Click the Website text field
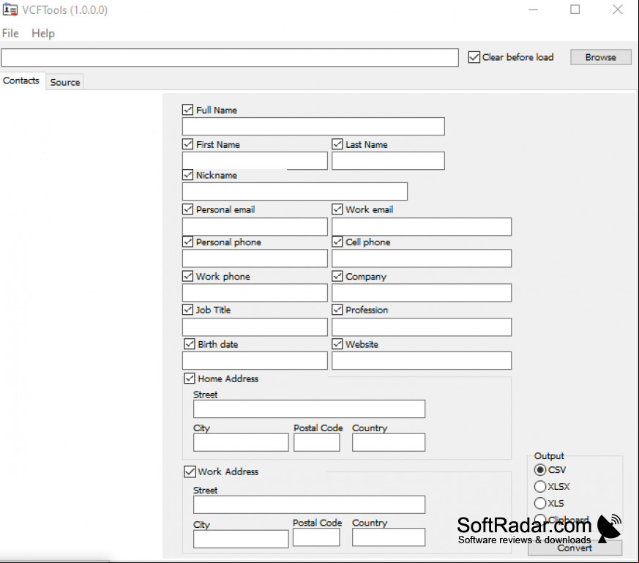The height and width of the screenshot is (563, 639). click(422, 361)
